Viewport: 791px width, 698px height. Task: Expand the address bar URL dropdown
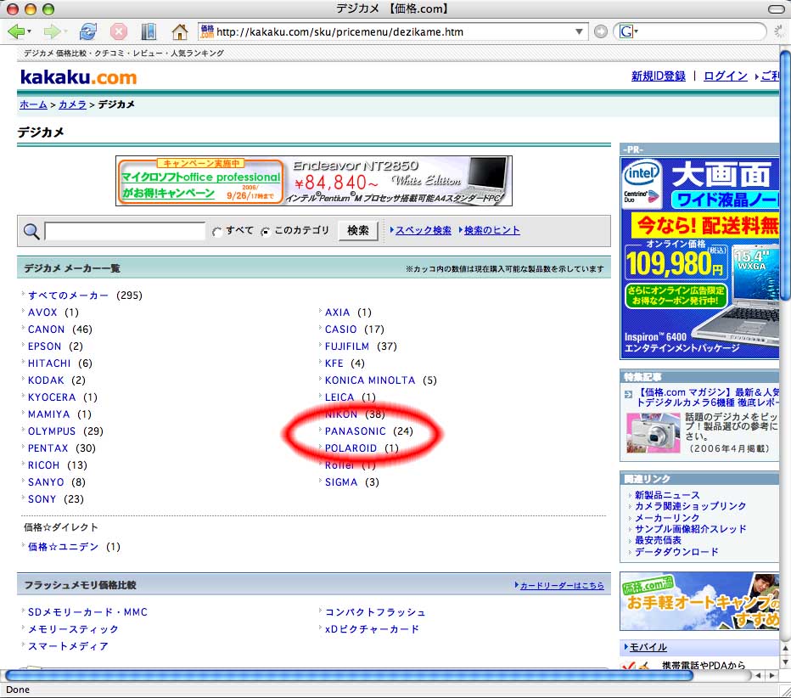click(x=579, y=31)
